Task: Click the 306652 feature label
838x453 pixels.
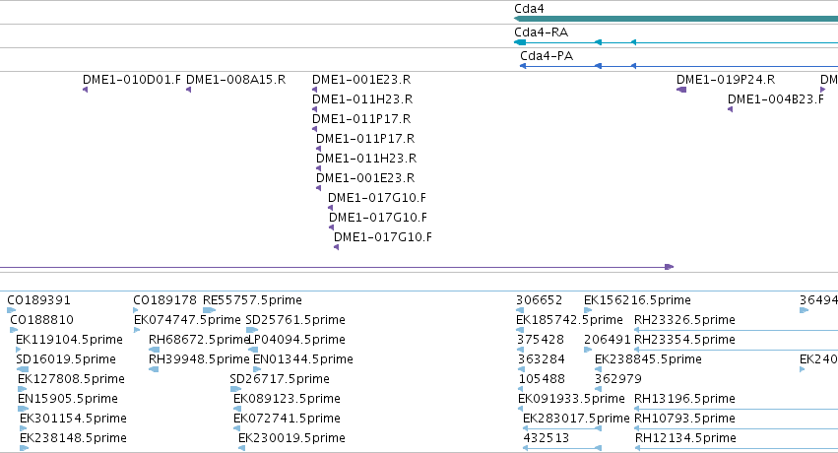Action: 539,300
